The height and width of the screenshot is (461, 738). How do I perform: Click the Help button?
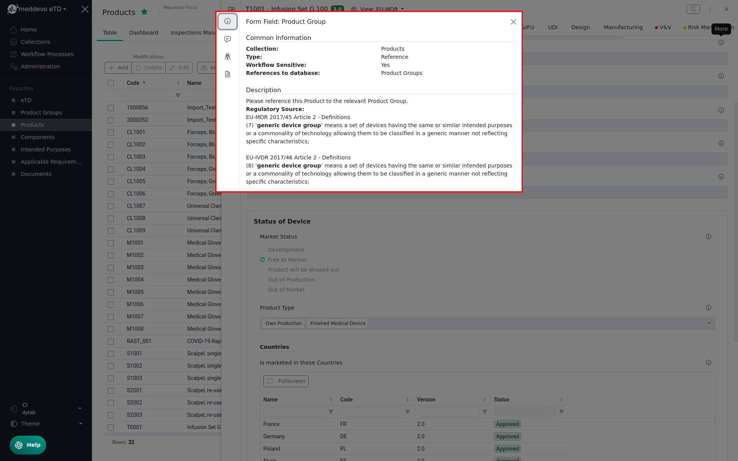click(28, 445)
